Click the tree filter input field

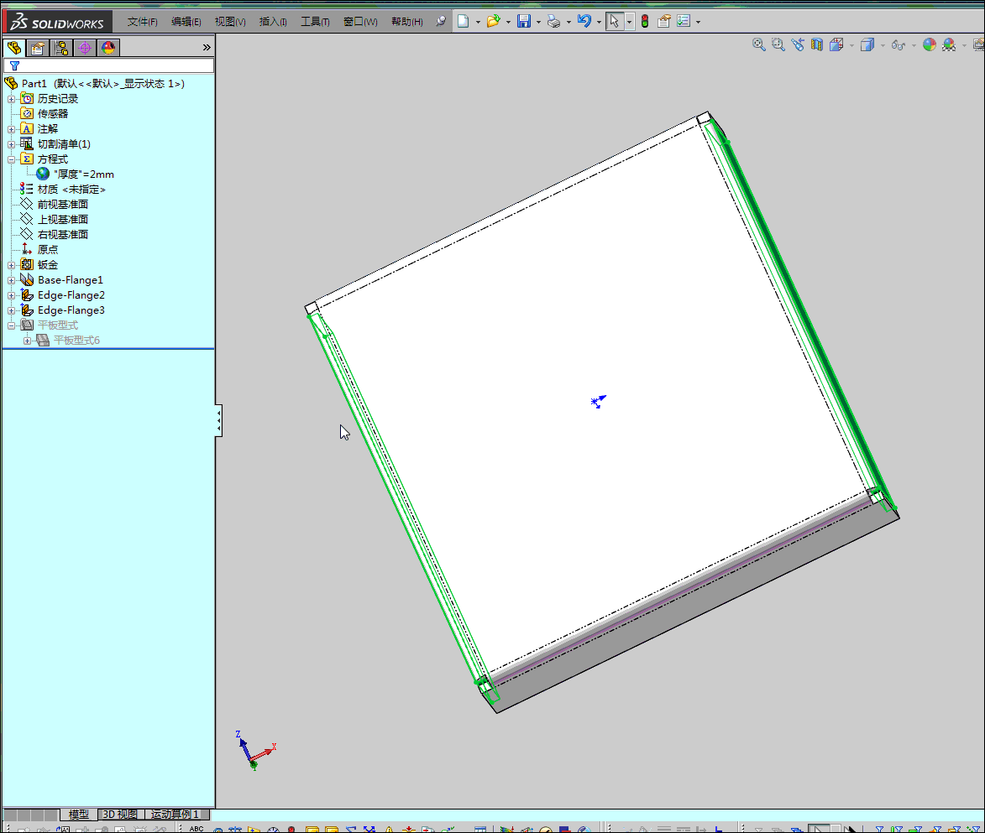pos(108,65)
